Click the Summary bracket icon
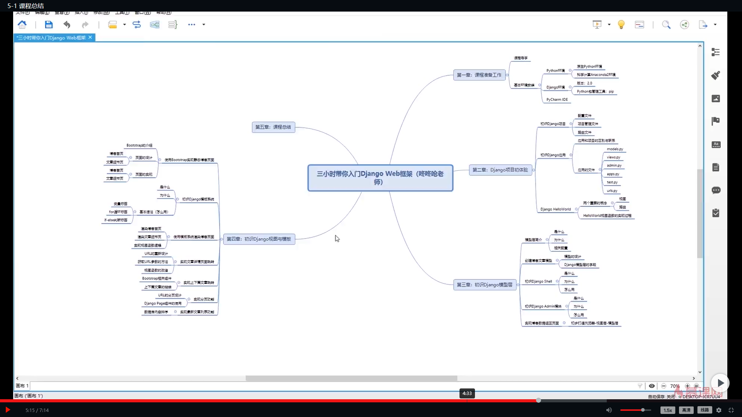Screen dimensions: 742x417 pyautogui.click(x=173, y=25)
